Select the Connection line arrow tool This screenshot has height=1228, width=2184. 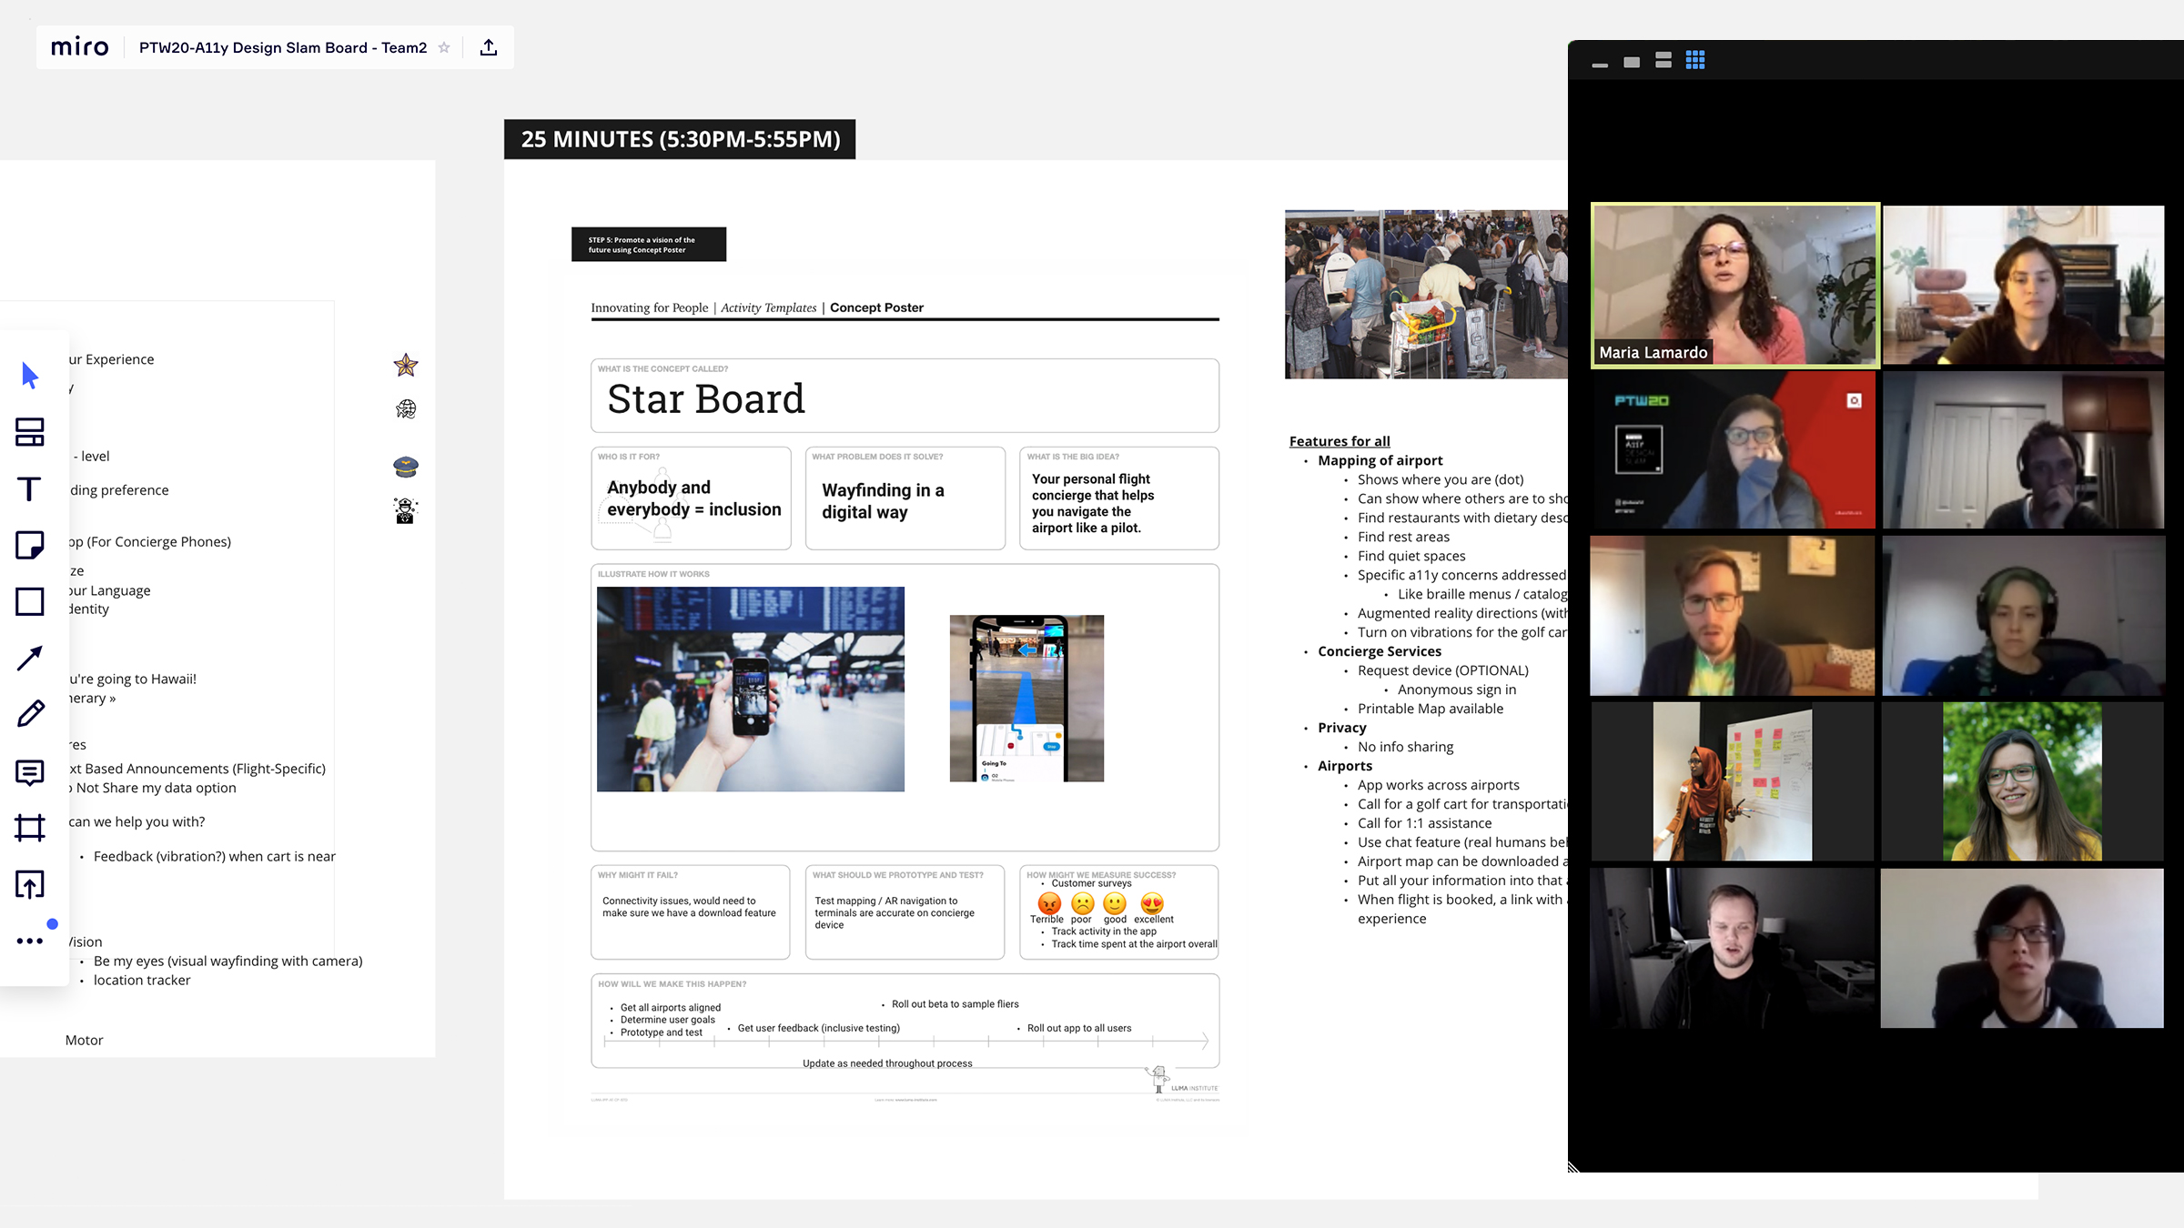(30, 658)
